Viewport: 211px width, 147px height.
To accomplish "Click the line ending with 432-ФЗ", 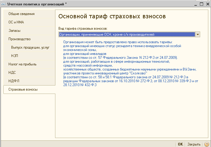I will (80, 85).
